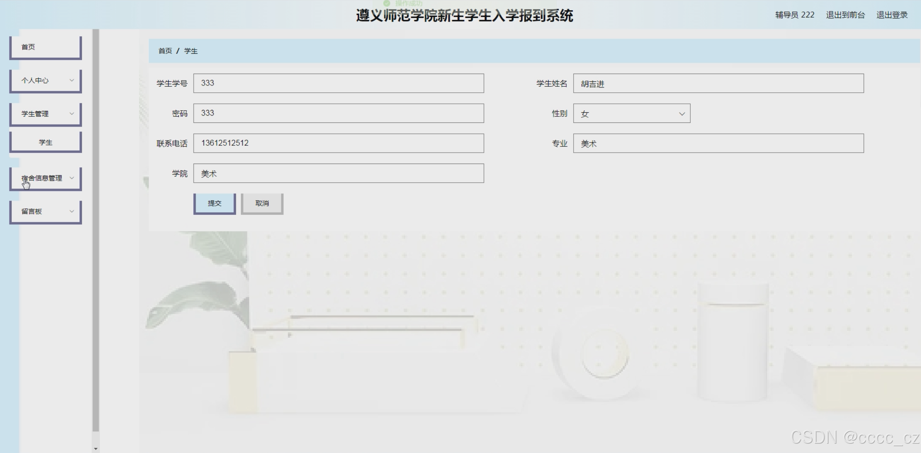Click the 专业 input field
Image resolution: width=921 pixels, height=453 pixels.
pyautogui.click(x=718, y=143)
